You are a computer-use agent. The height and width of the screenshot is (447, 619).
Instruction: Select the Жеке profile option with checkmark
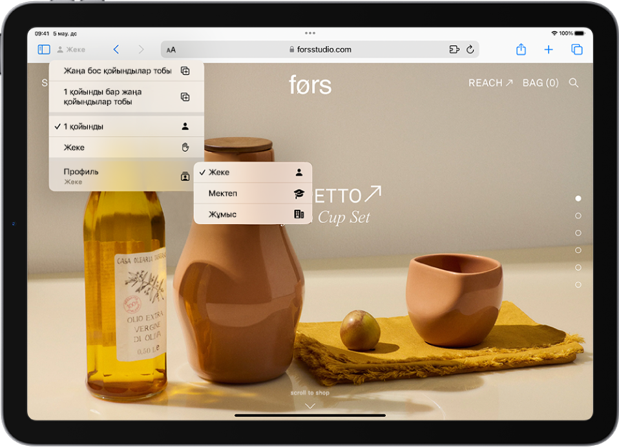[x=253, y=172]
